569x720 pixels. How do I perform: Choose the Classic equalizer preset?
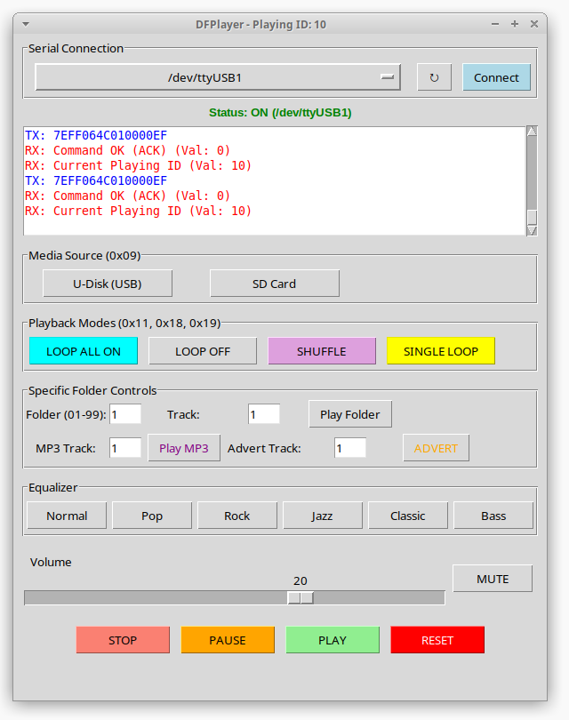click(408, 516)
